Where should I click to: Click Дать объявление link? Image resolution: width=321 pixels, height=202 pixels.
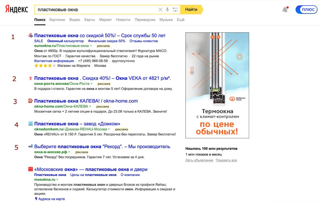(x=199, y=160)
